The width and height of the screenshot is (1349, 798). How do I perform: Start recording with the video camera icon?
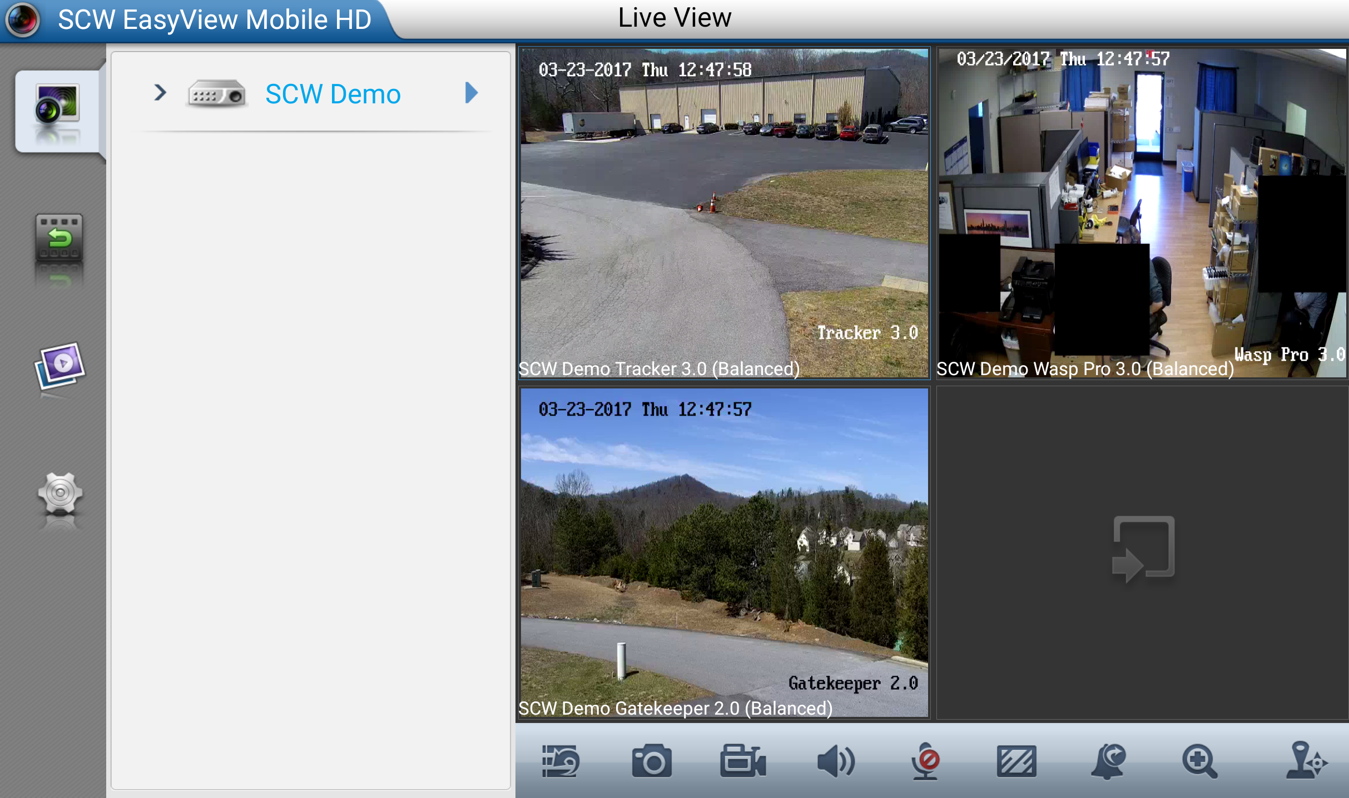743,761
